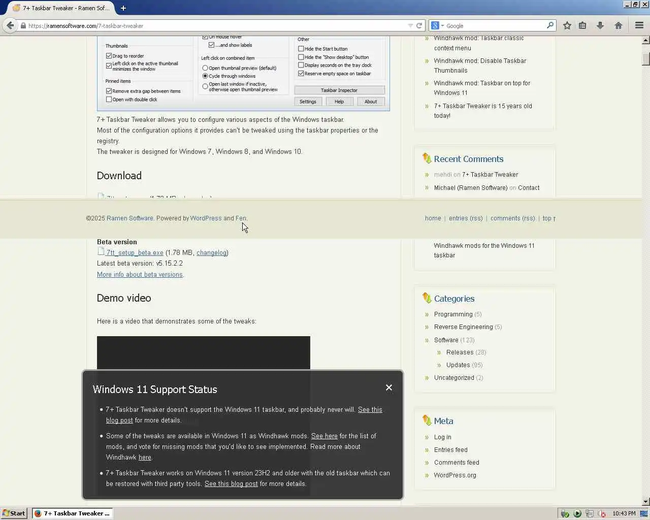The width and height of the screenshot is (650, 520).
Task: Reload the current page
Action: [x=419, y=25]
